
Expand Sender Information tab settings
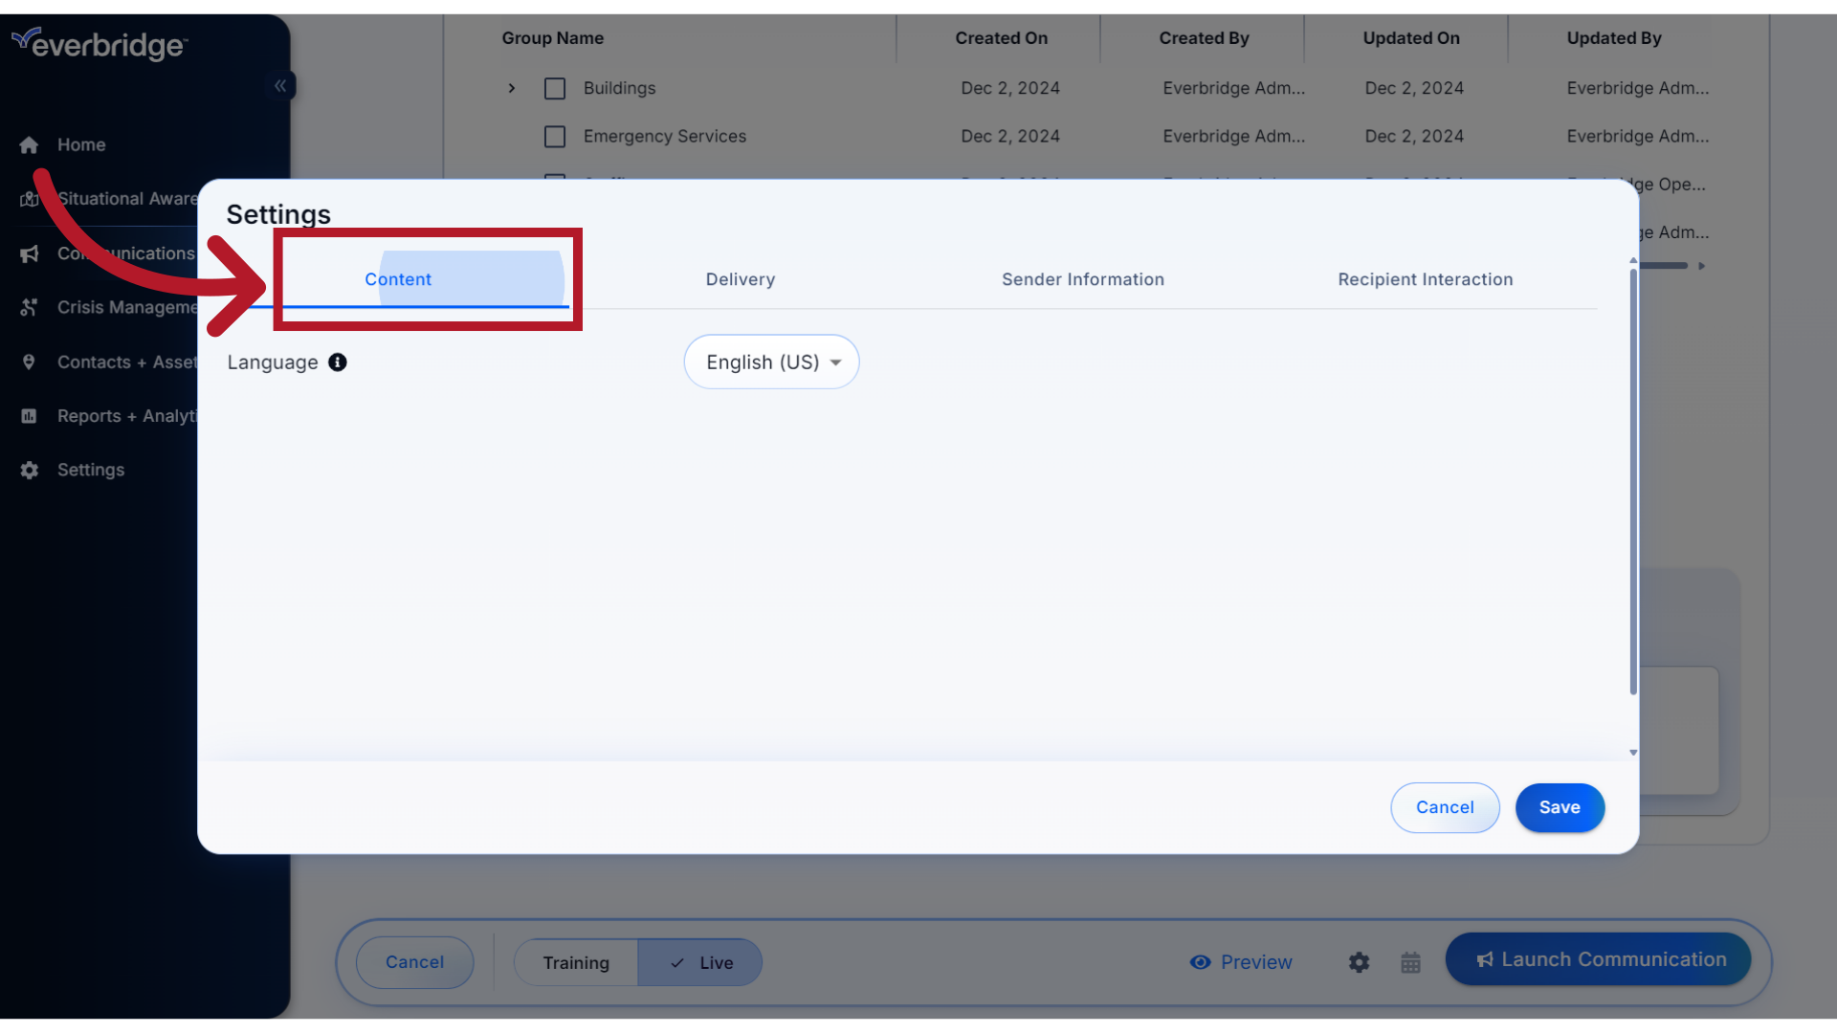[x=1082, y=278]
